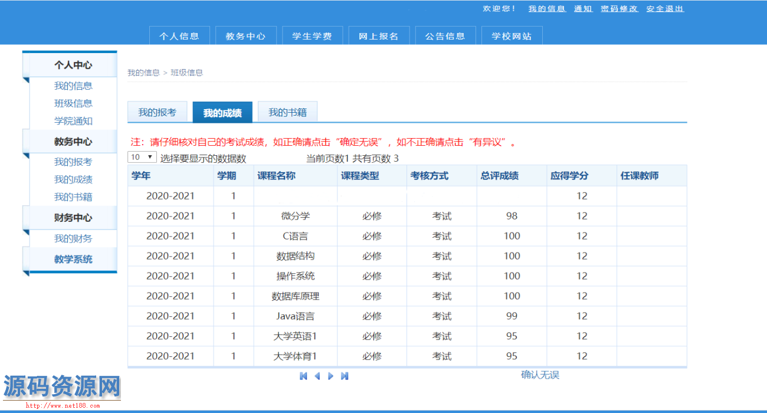Open 班级信息 in the left sidebar
The height and width of the screenshot is (413, 767).
[73, 103]
